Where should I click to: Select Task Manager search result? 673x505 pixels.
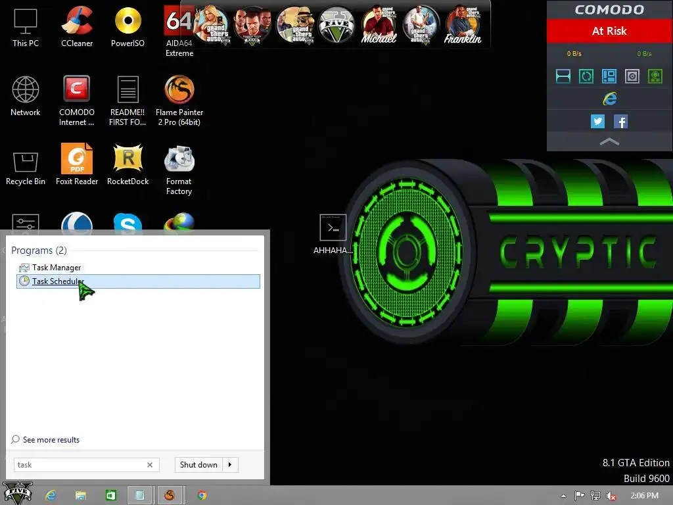coord(138,268)
